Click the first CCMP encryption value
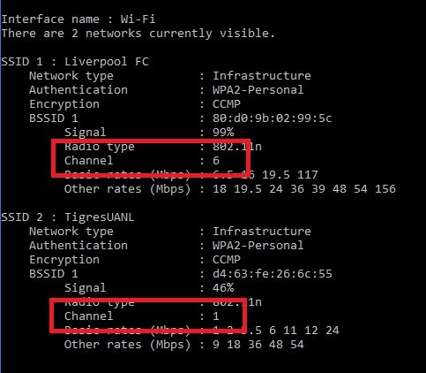Image resolution: width=426 pixels, height=373 pixels. (x=227, y=104)
